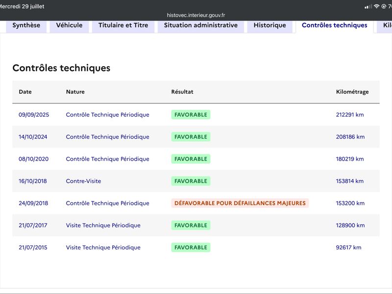Click the 92617 km mileage value
Image resolution: width=392 pixels, height=294 pixels.
pyautogui.click(x=348, y=247)
